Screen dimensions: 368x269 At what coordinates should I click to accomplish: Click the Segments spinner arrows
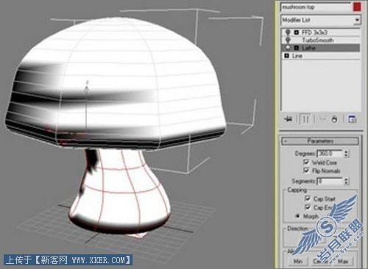coord(346,182)
